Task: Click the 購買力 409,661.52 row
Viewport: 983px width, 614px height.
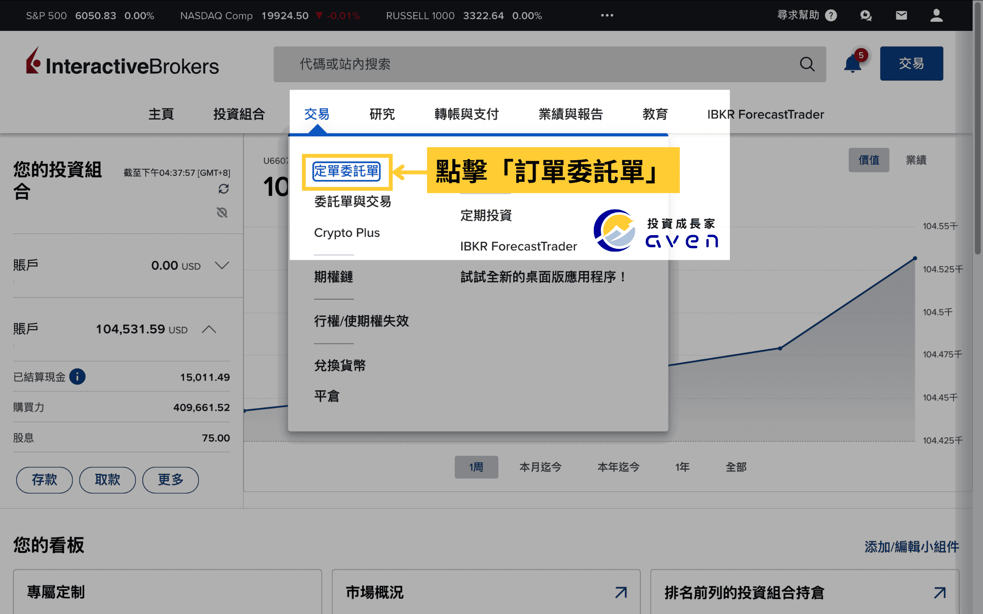Action: click(121, 407)
